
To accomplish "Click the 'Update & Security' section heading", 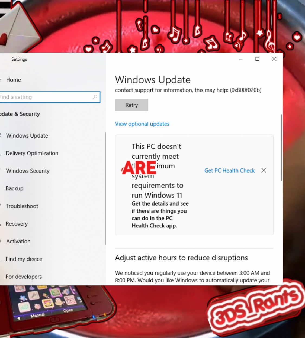I will 20,114.
